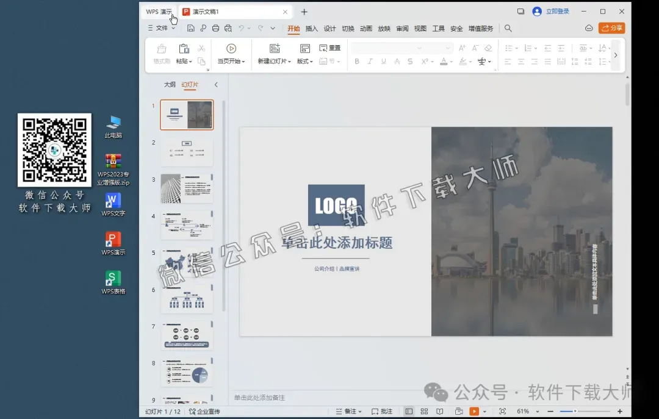Open the font name combo box
659x419 pixels.
[387, 48]
